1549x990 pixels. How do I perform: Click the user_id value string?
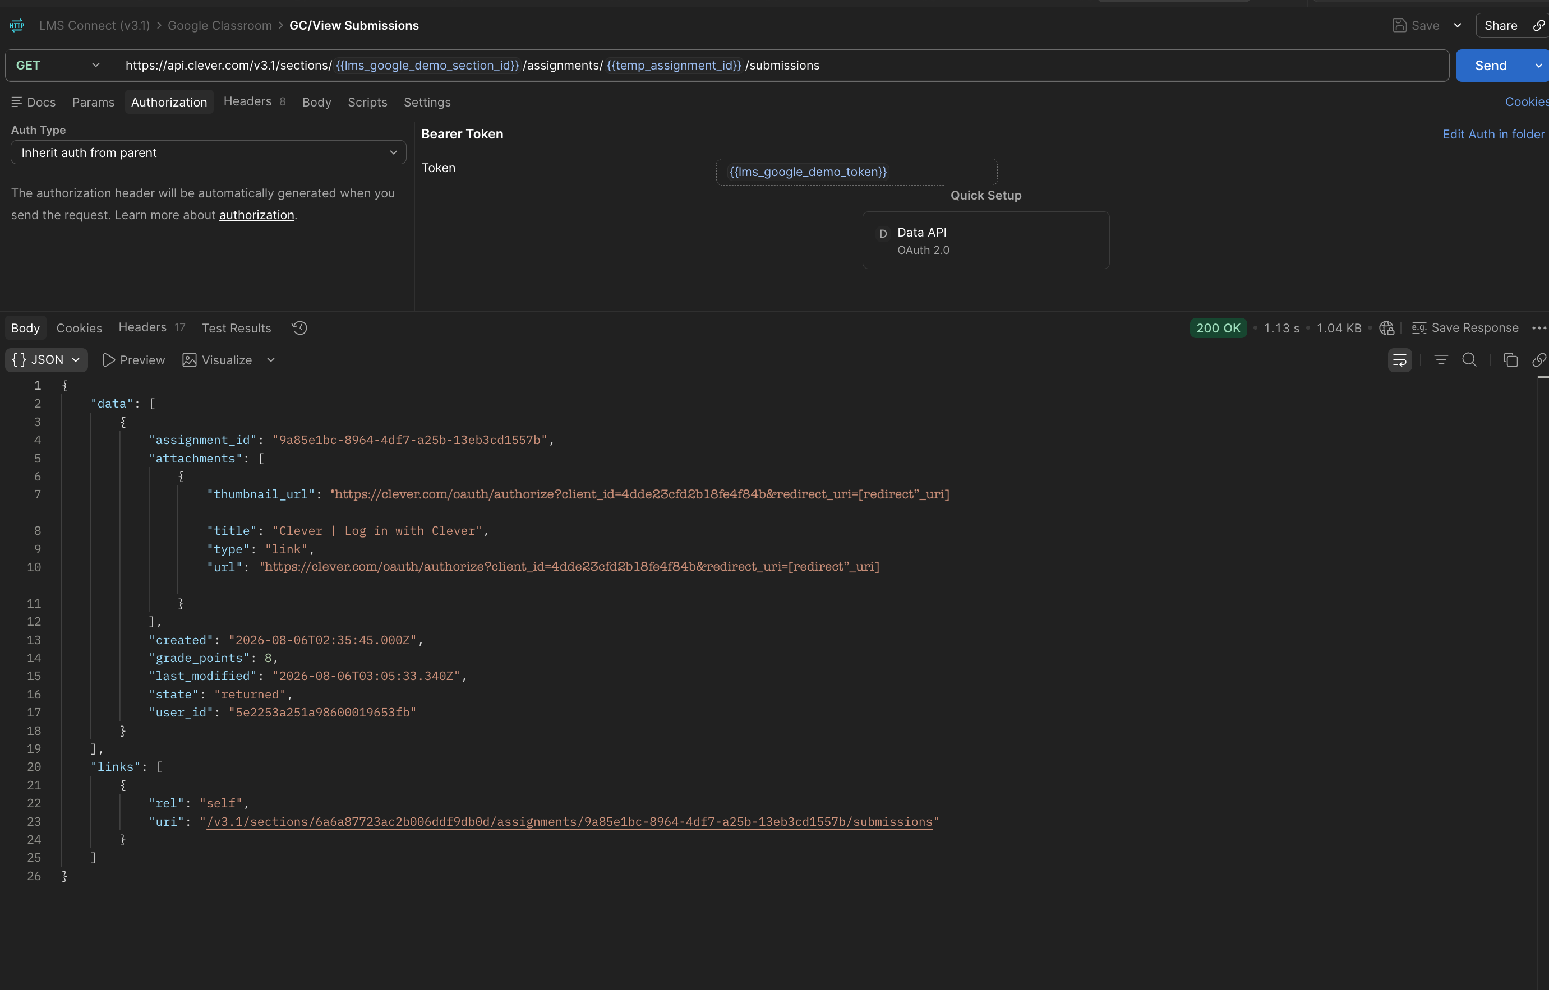(x=322, y=713)
